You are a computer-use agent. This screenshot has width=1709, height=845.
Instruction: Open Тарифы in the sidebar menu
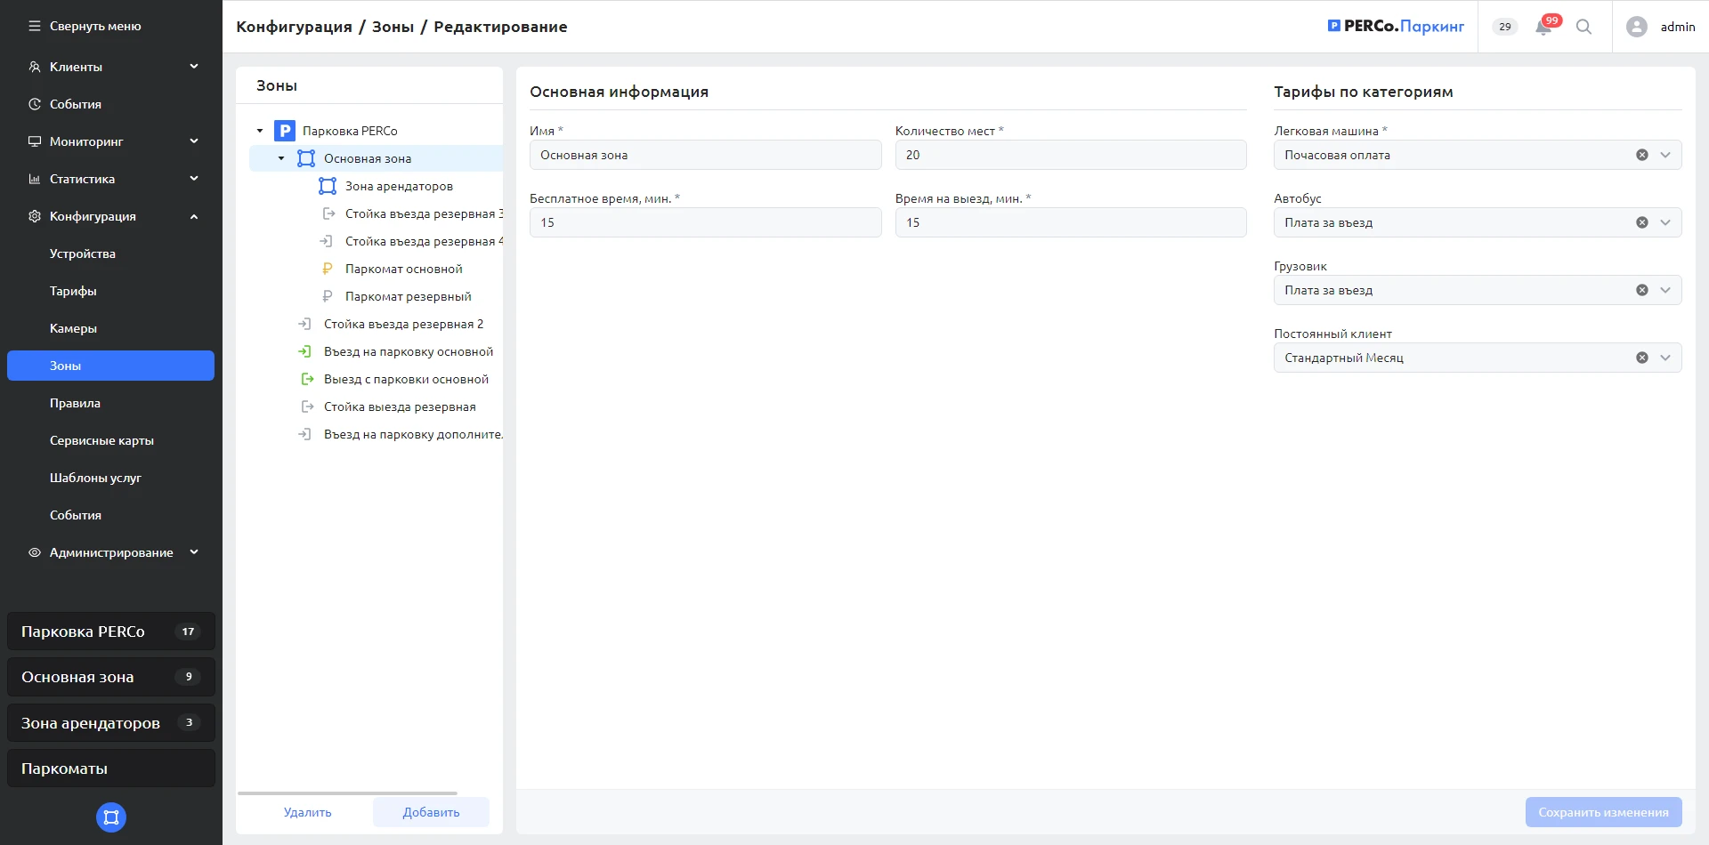point(73,291)
